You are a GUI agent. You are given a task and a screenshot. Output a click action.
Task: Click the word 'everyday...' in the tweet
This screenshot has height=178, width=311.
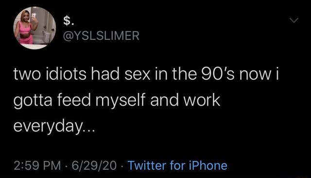pos(54,126)
